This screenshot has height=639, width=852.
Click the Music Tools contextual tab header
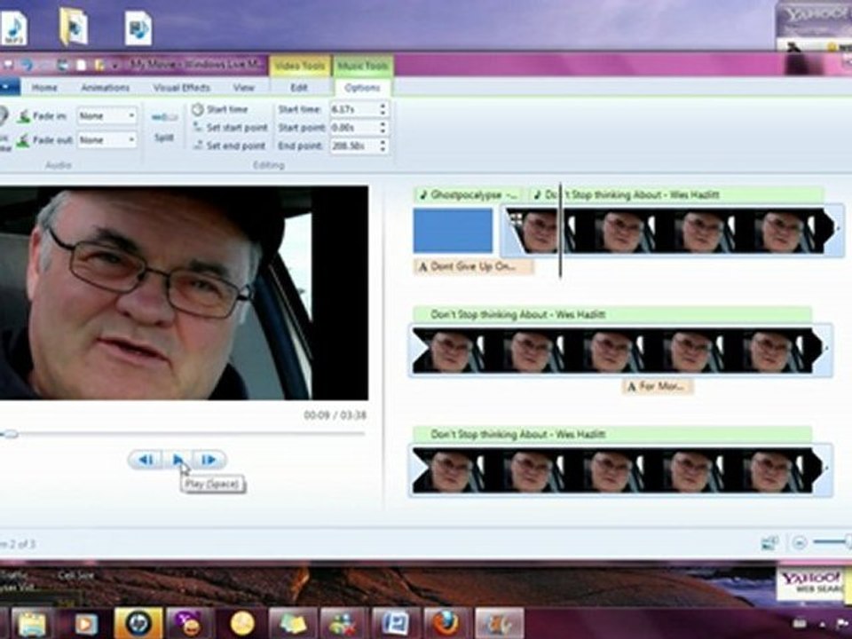tap(362, 66)
